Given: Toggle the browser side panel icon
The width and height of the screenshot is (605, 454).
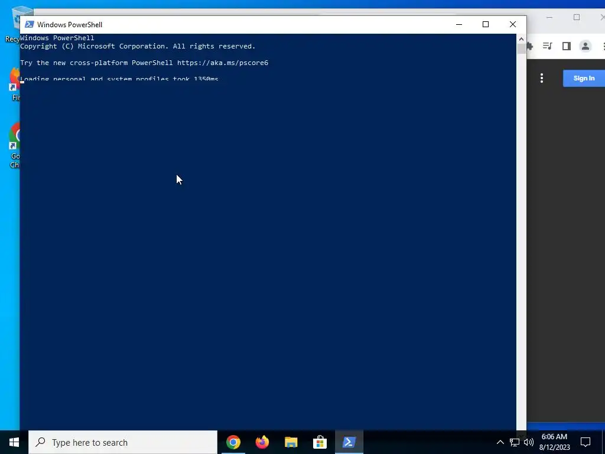Looking at the screenshot, I should click(567, 46).
